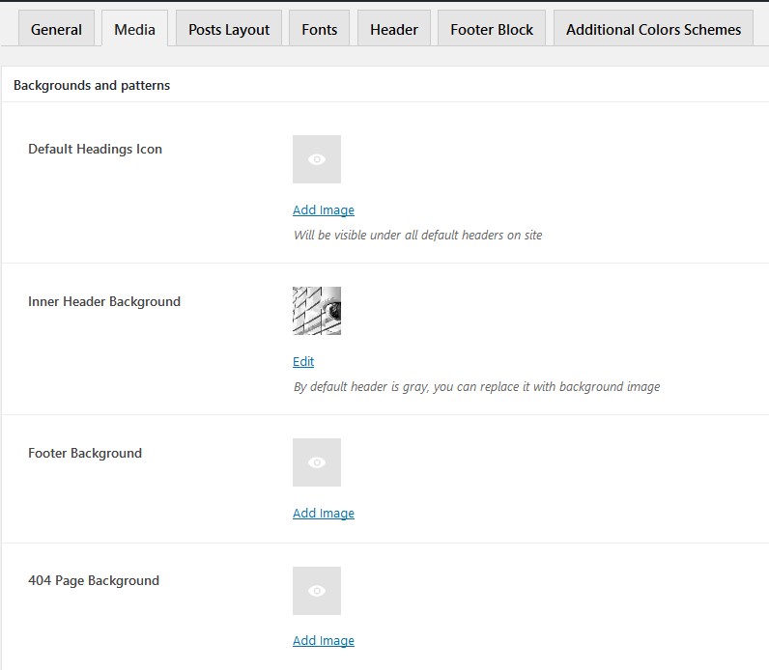769x670 pixels.
Task: Open the Posts Layout tab
Action: point(229,29)
